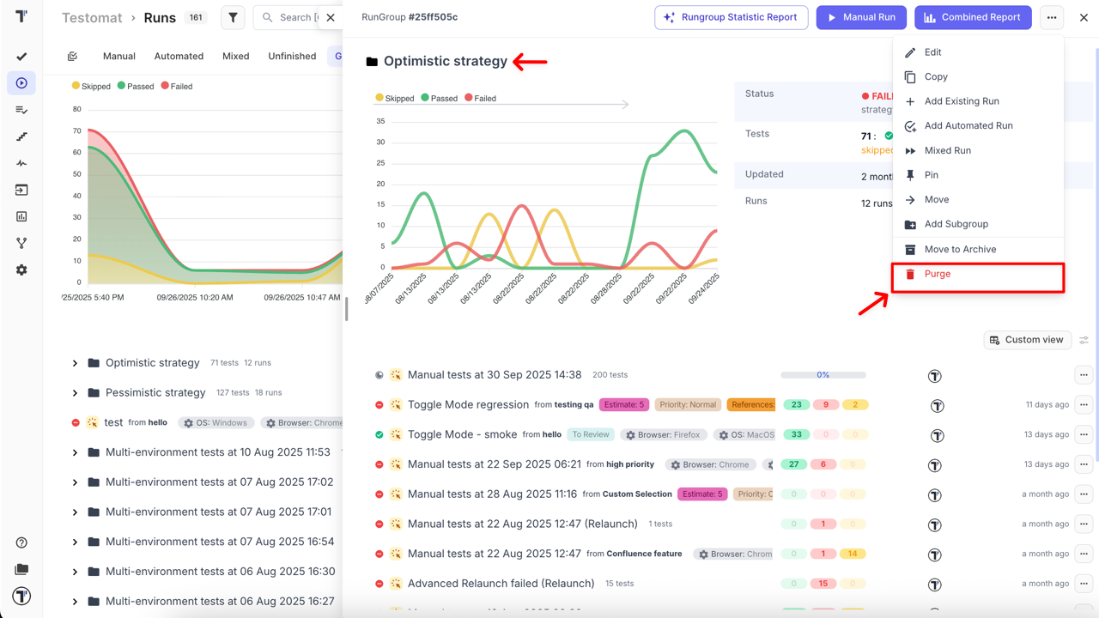The height and width of the screenshot is (618, 1099).
Task: Open the three-dot menu for Toggle Mode regression
Action: point(1084,404)
